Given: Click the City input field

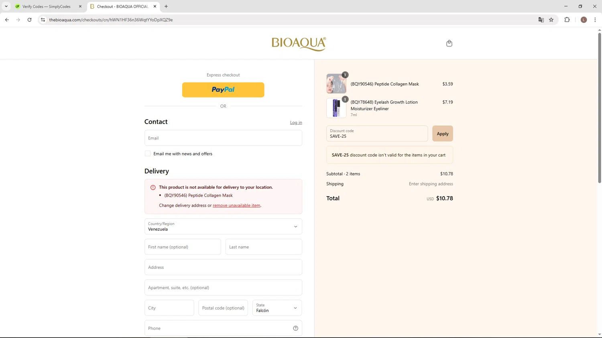Looking at the screenshot, I should [169, 308].
